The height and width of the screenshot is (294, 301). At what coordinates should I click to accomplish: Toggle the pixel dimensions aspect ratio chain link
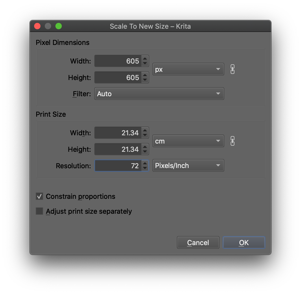[x=232, y=69]
